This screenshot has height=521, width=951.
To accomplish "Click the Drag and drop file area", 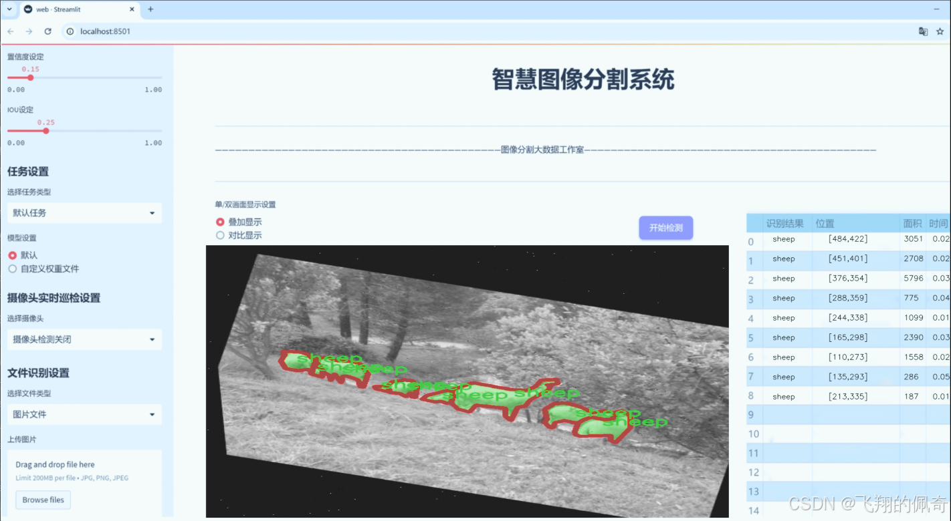I will [84, 482].
